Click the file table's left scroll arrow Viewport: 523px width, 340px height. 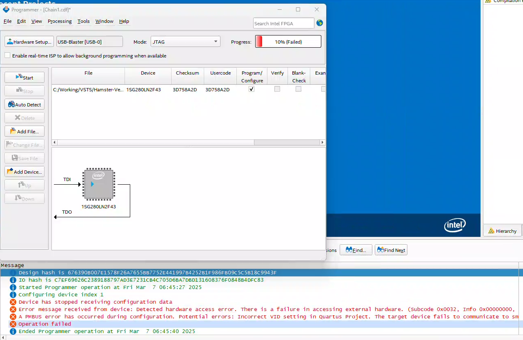click(55, 142)
